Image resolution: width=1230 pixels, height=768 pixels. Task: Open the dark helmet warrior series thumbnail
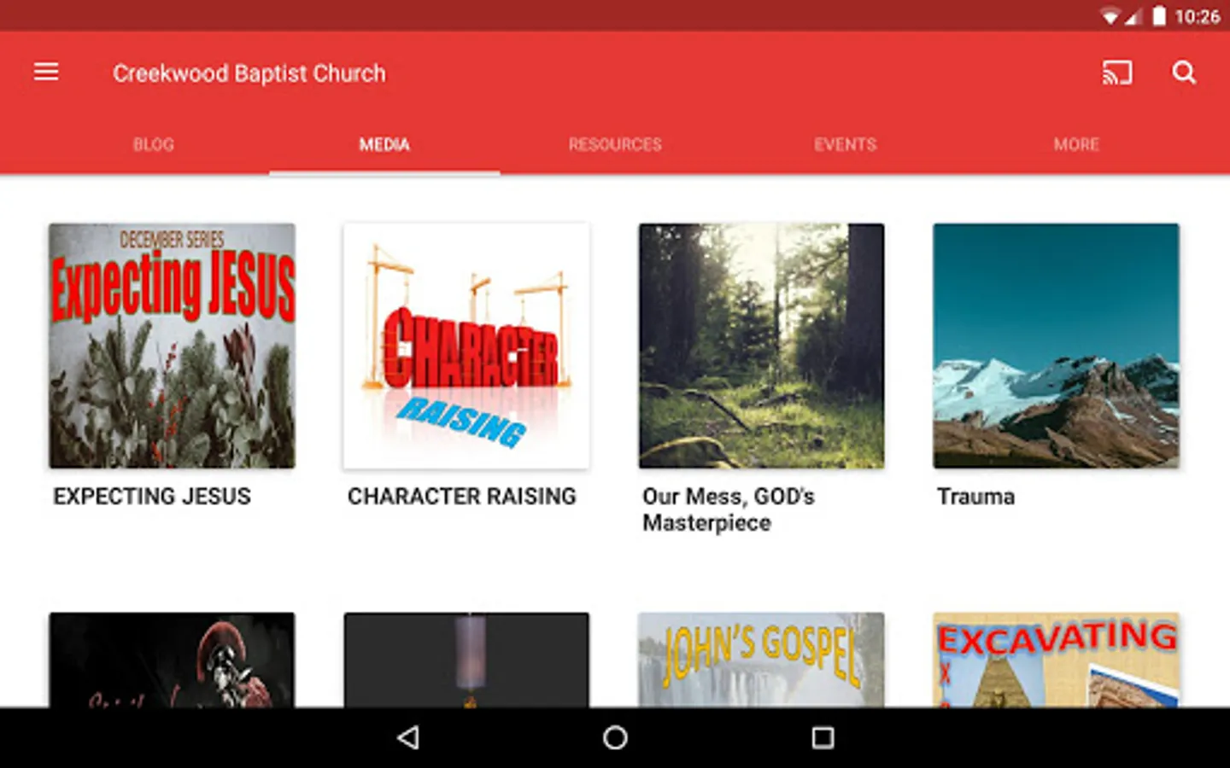[x=172, y=660]
